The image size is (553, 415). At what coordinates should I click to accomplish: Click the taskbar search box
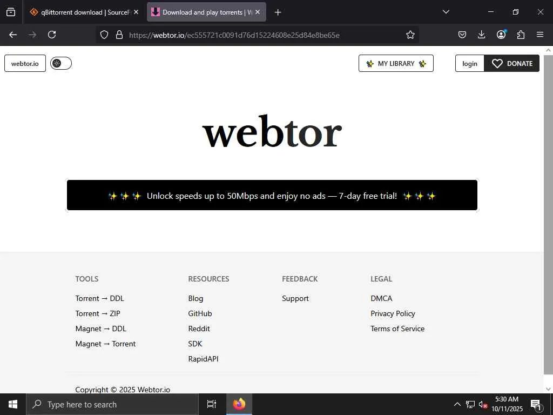pos(112,404)
